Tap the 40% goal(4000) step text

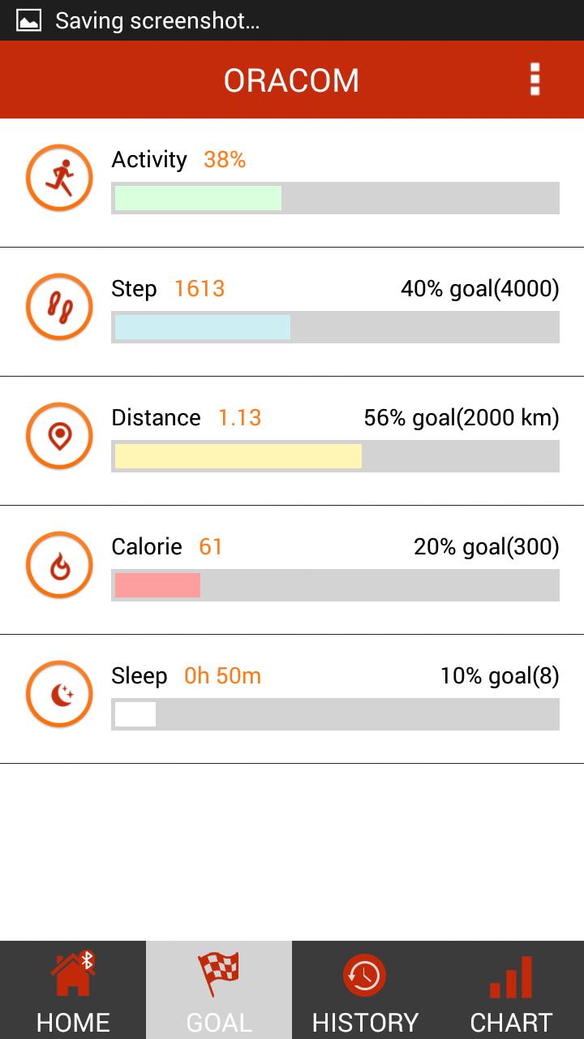[479, 289]
